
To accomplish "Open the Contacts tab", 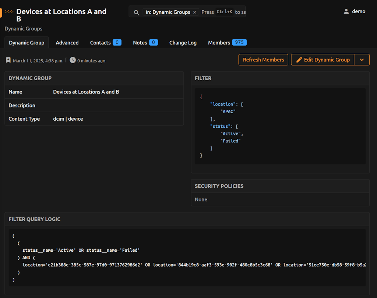I will click(x=101, y=43).
